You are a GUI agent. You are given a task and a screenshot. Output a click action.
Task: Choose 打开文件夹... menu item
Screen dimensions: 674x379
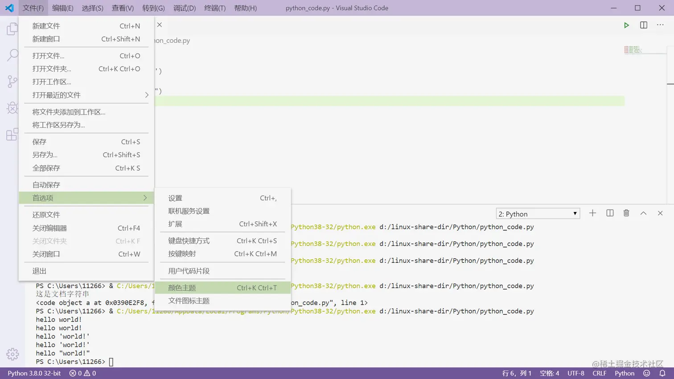pyautogui.click(x=86, y=69)
